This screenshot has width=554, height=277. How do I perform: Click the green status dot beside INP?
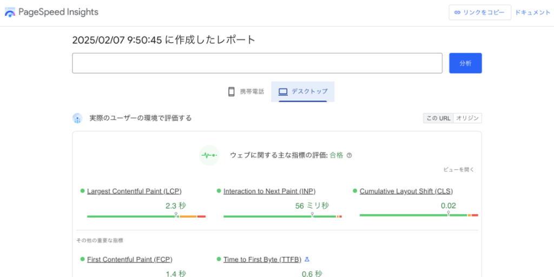tap(219, 191)
